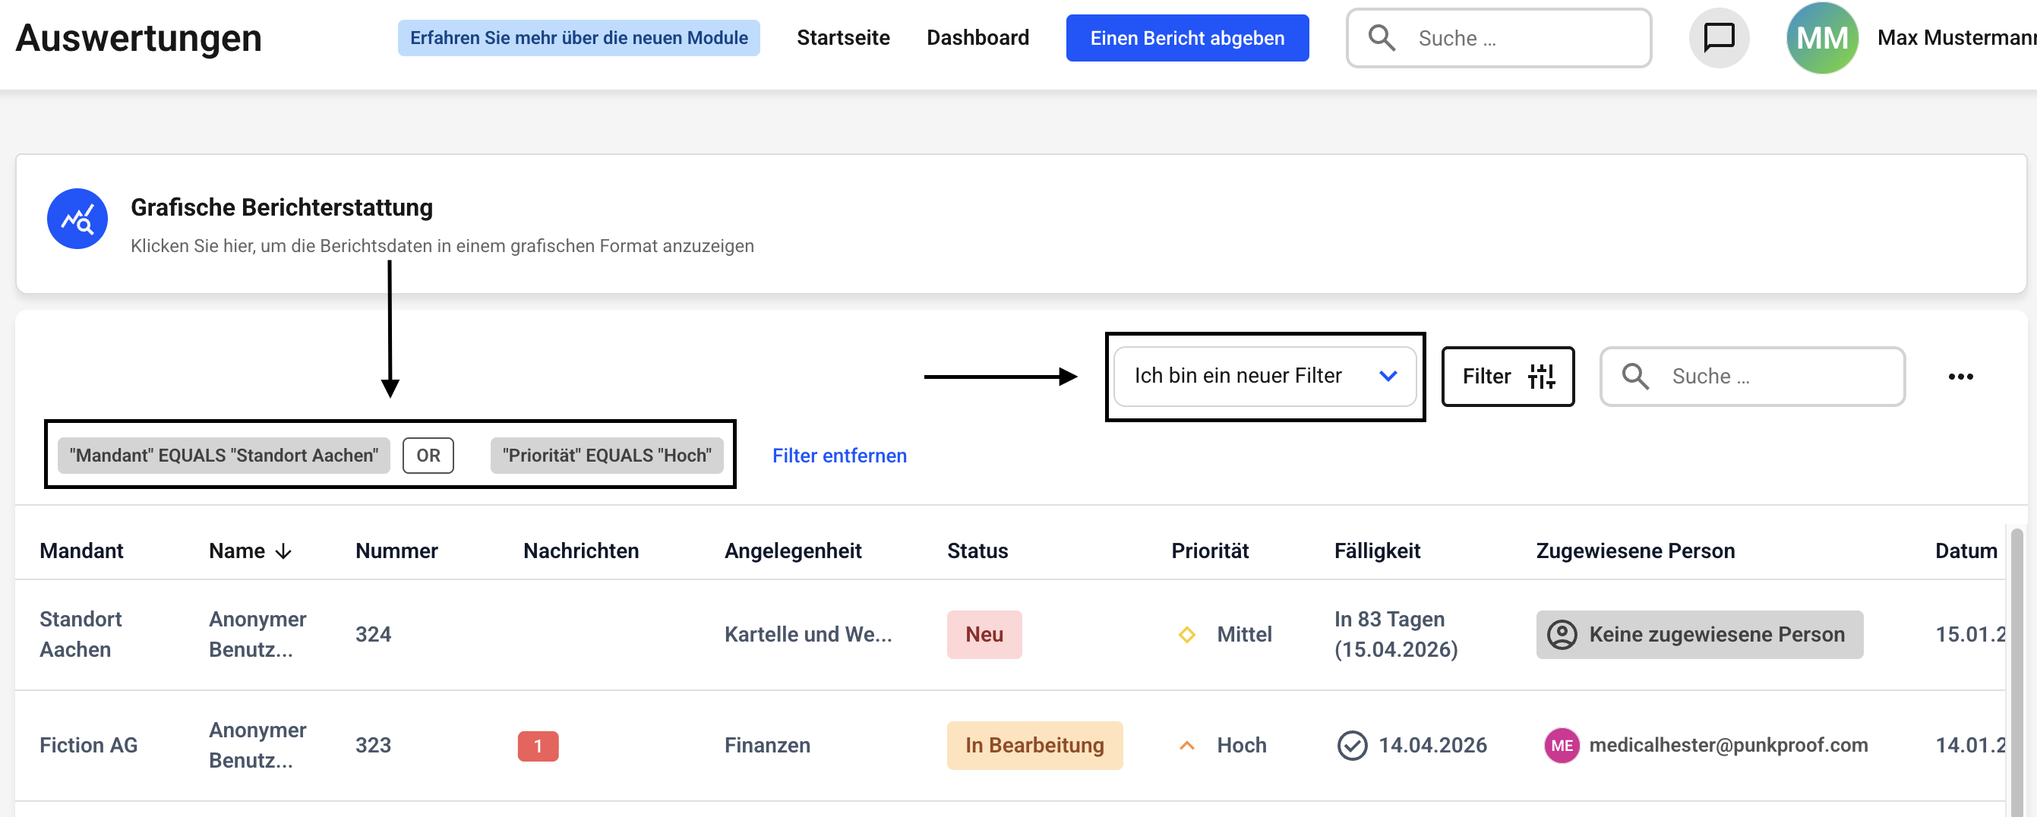Click the MM user avatar
The width and height of the screenshot is (2037, 817).
pos(1821,37)
